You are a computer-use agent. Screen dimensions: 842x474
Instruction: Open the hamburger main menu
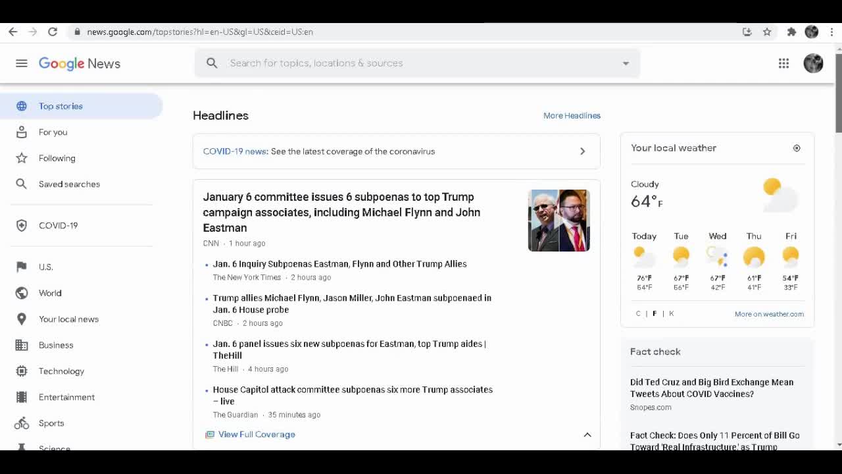[x=22, y=63]
